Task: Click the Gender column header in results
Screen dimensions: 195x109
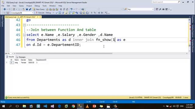Action: tap(23, 60)
